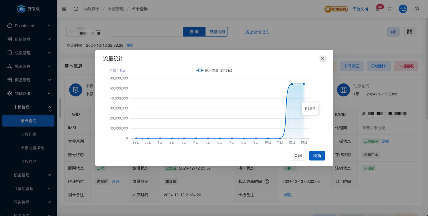
Task: Open the 平台文档 link
Action: click(360, 9)
